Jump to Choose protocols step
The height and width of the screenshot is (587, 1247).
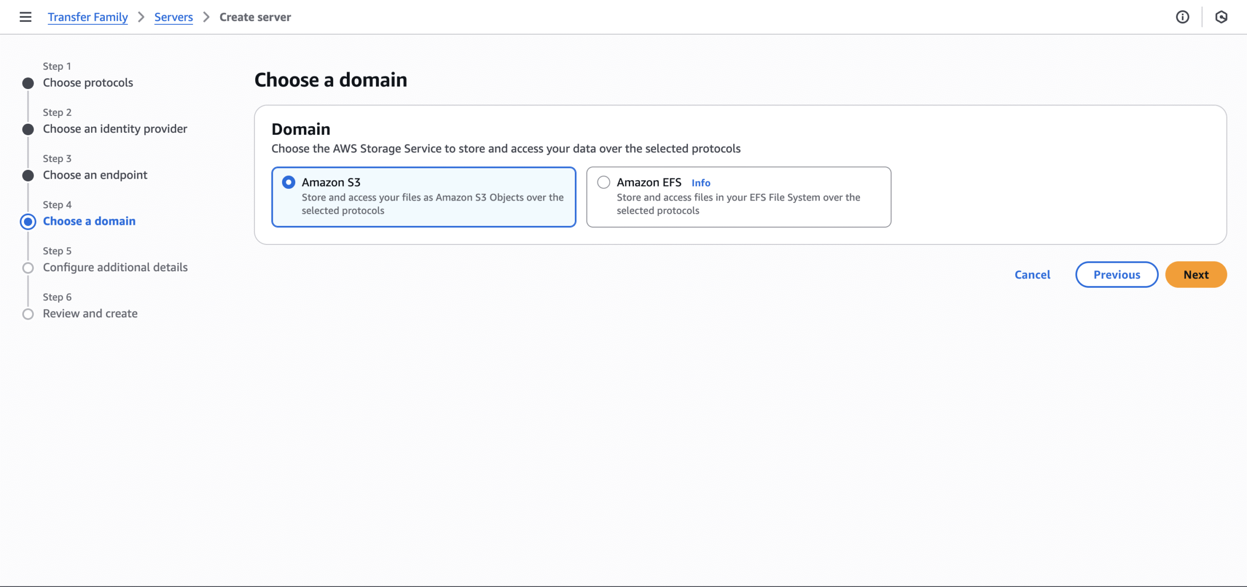[88, 83]
